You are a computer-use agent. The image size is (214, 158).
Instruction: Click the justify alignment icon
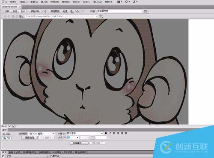[126, 133]
